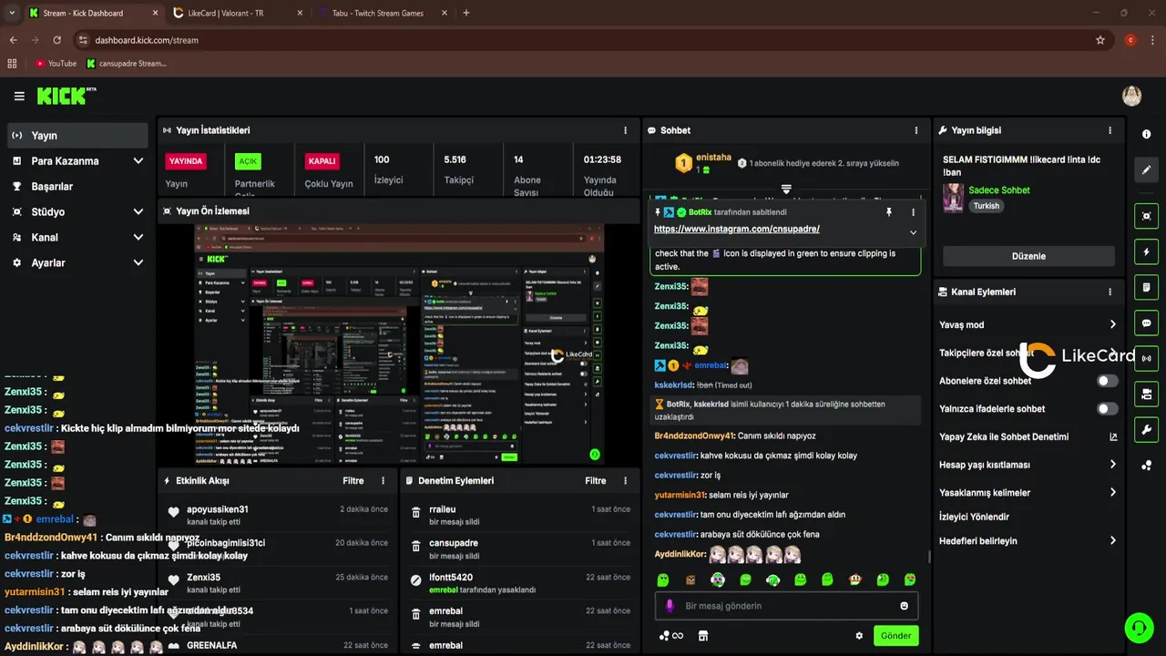Expand Kanal sidebar chevron
Viewport: 1166px width, 656px height.
[x=138, y=237]
